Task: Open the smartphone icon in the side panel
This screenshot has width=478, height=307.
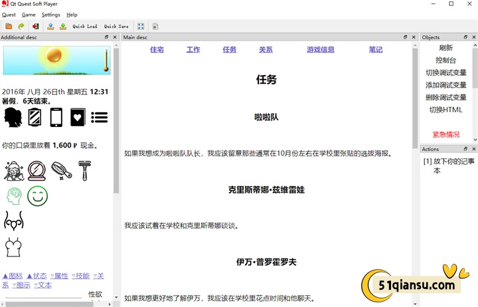Action: (x=56, y=118)
